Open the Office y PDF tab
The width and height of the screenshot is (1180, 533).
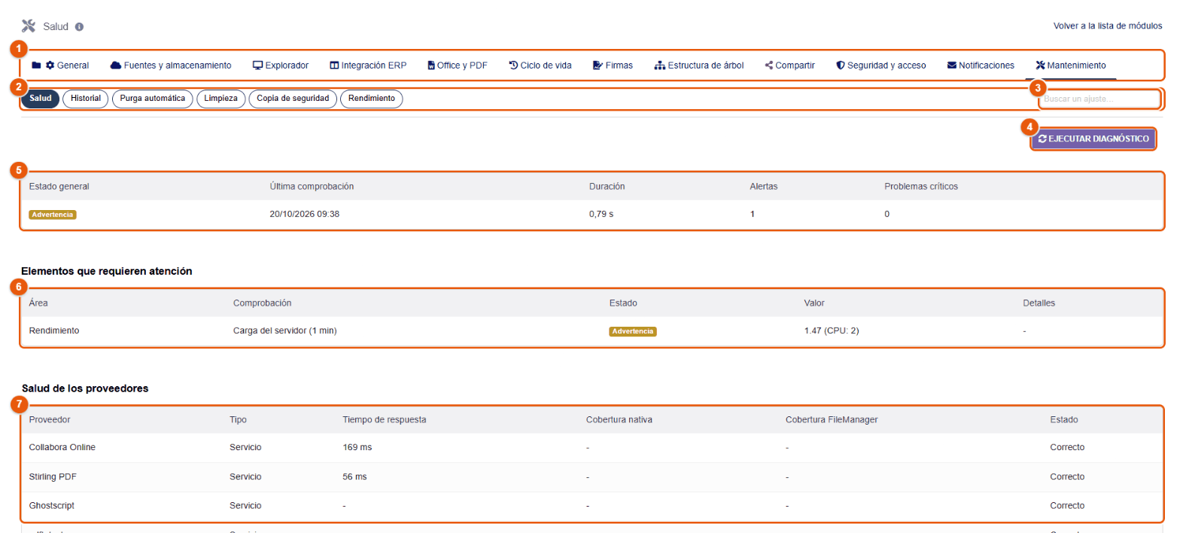click(458, 65)
